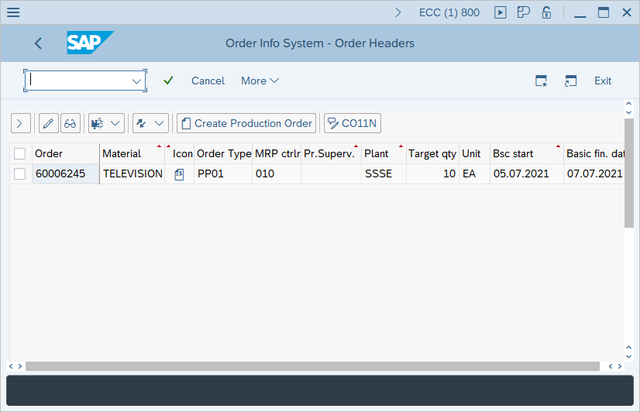Click Create Production Order button
Screen dimensions: 640x412
pyautogui.click(x=246, y=123)
